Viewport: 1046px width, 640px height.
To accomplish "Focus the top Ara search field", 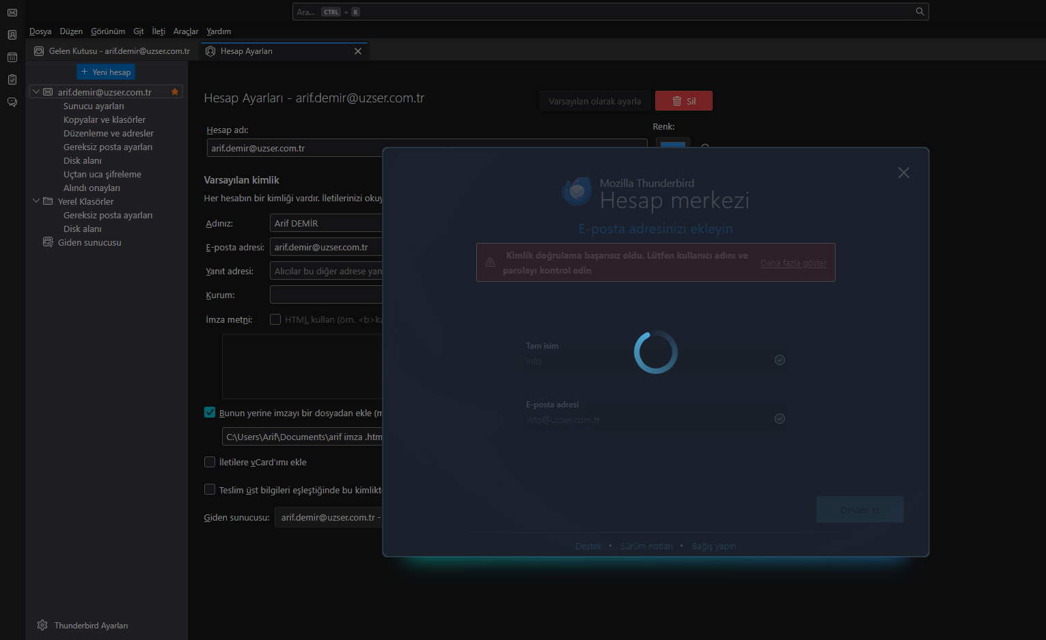I will [611, 12].
